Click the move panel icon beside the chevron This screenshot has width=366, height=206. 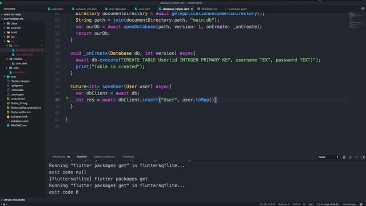[363, 157]
